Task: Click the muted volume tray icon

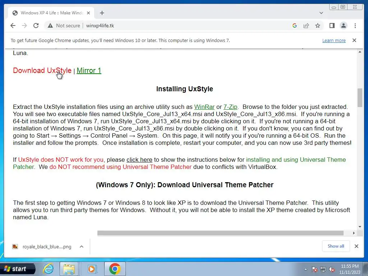Action: tap(332, 270)
